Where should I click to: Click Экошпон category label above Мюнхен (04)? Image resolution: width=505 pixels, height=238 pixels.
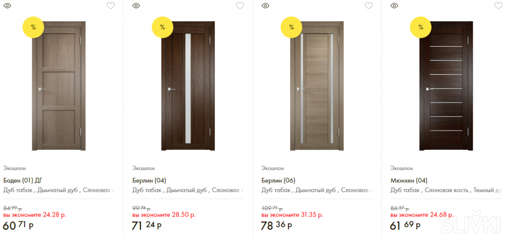point(402,168)
